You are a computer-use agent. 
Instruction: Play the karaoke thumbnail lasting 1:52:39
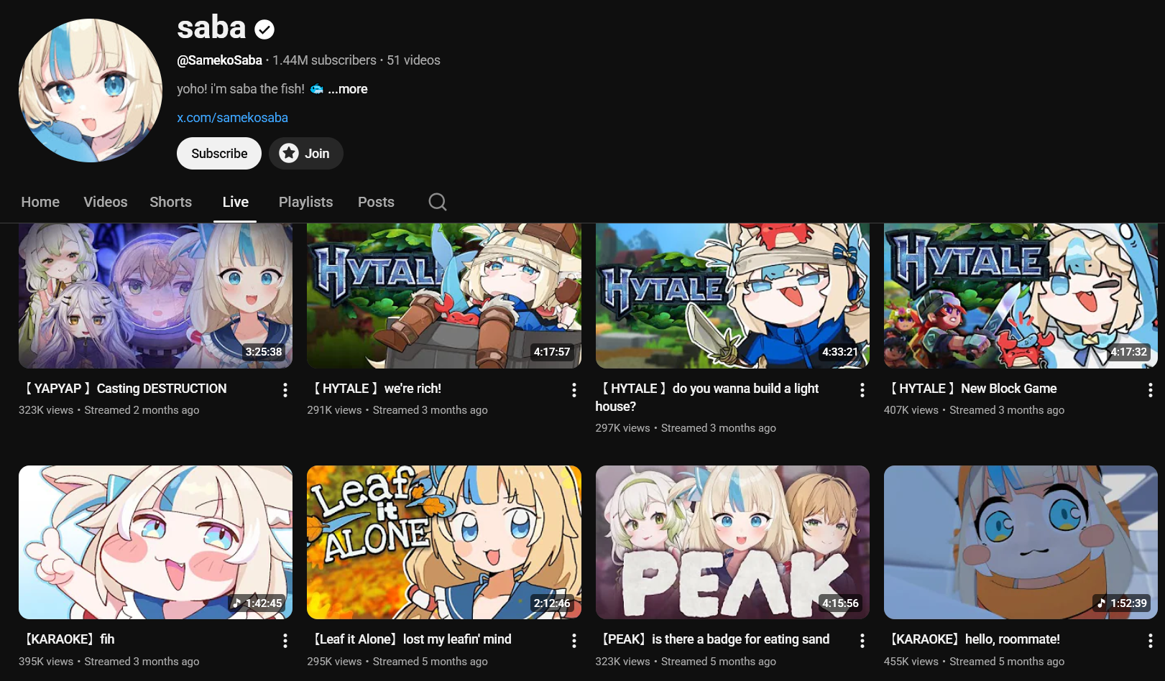pyautogui.click(x=1021, y=542)
